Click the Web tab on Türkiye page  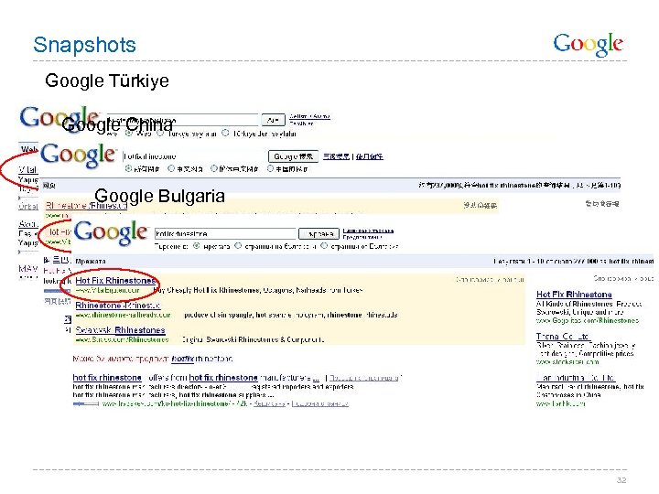(29, 149)
